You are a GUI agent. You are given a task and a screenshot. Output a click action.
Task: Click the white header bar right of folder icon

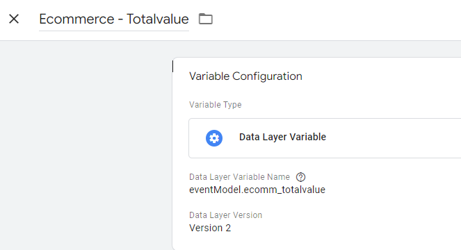tap(337, 19)
